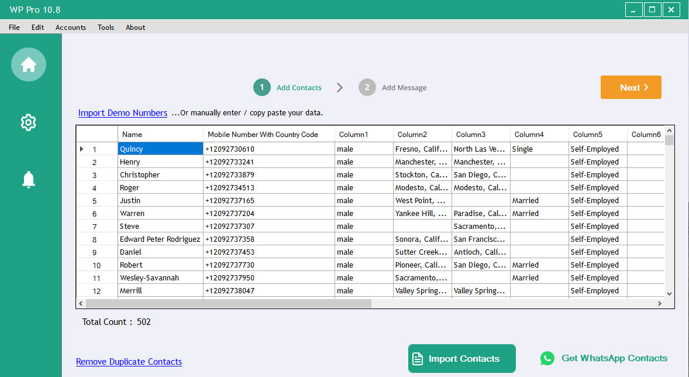The image size is (689, 377).
Task: Open the Edit menu
Action: (38, 28)
